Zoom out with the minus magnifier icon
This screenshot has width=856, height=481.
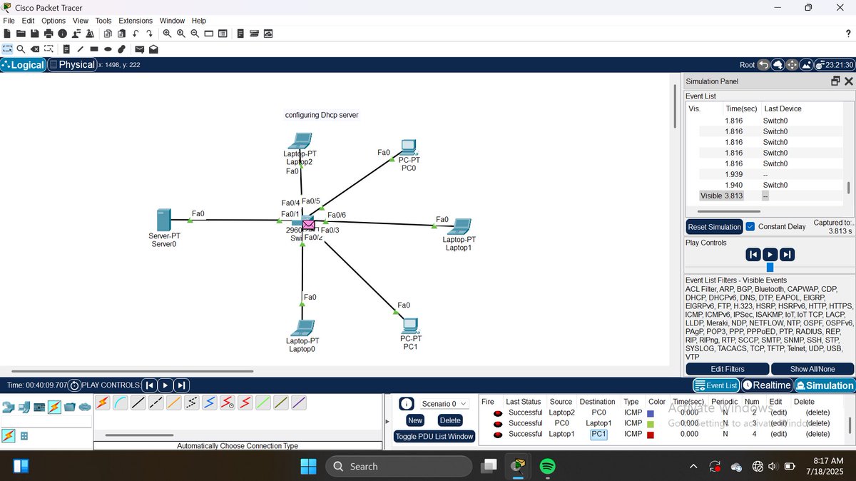pos(195,34)
